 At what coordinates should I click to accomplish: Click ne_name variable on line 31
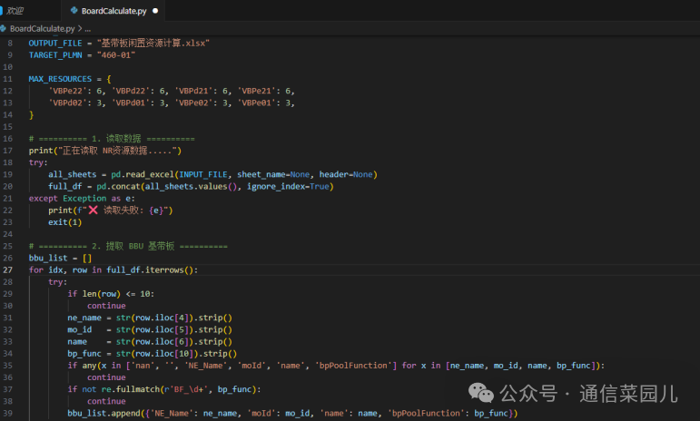84,318
